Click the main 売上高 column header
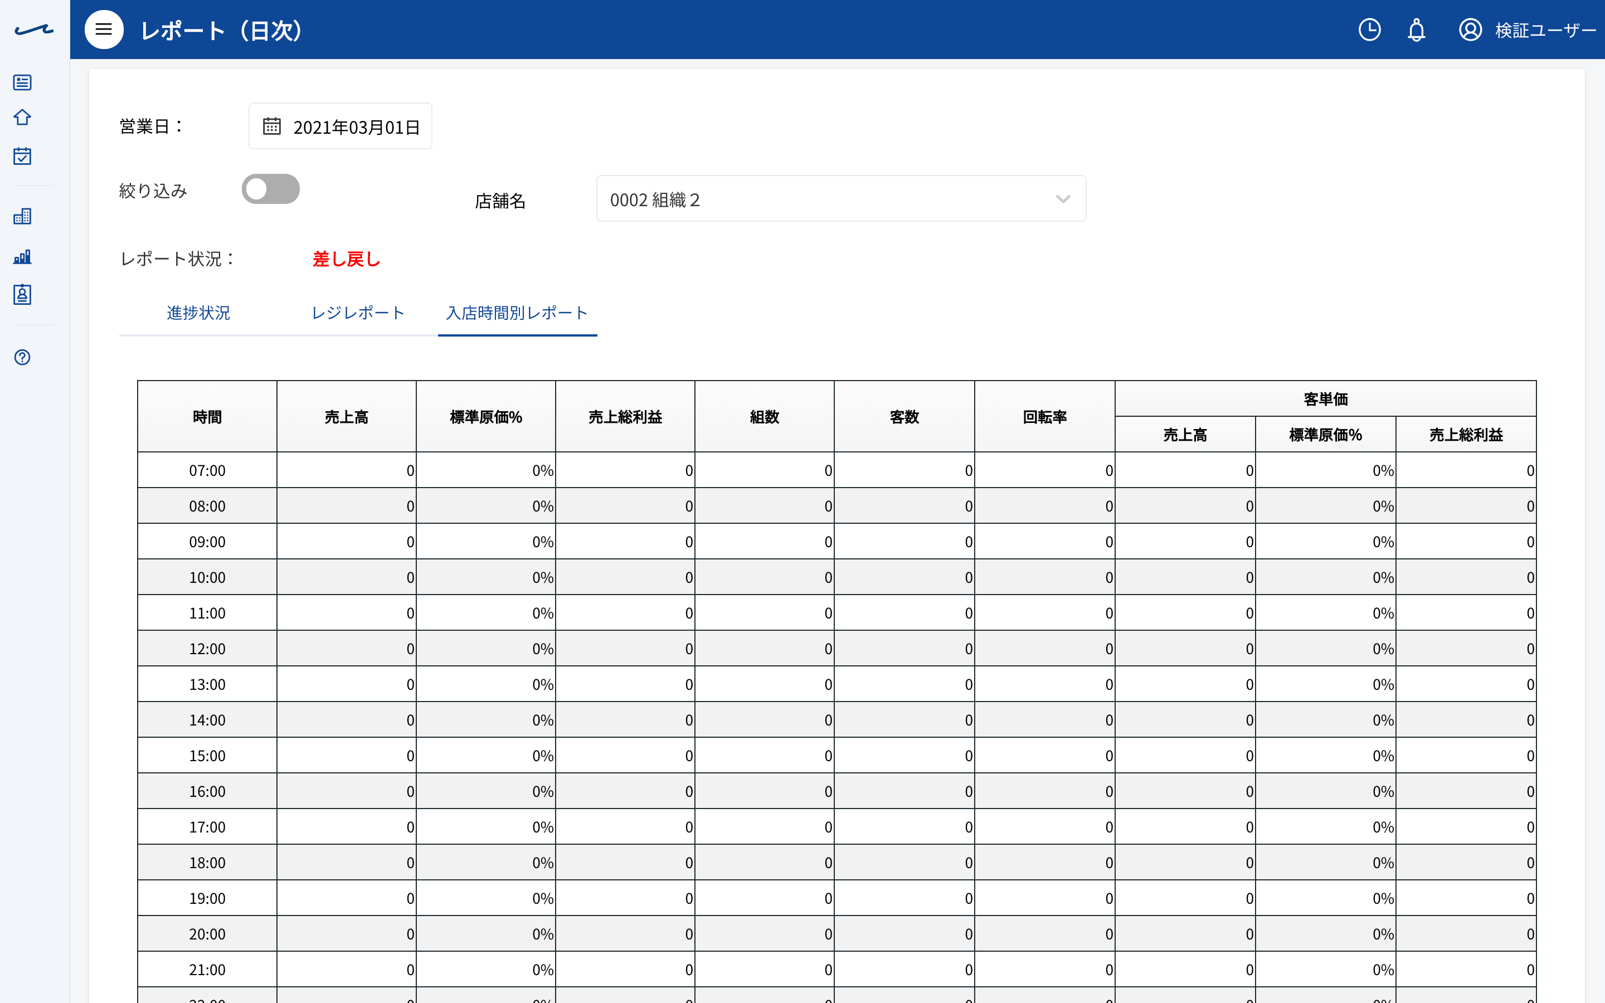This screenshot has height=1003, width=1605. 346,417
